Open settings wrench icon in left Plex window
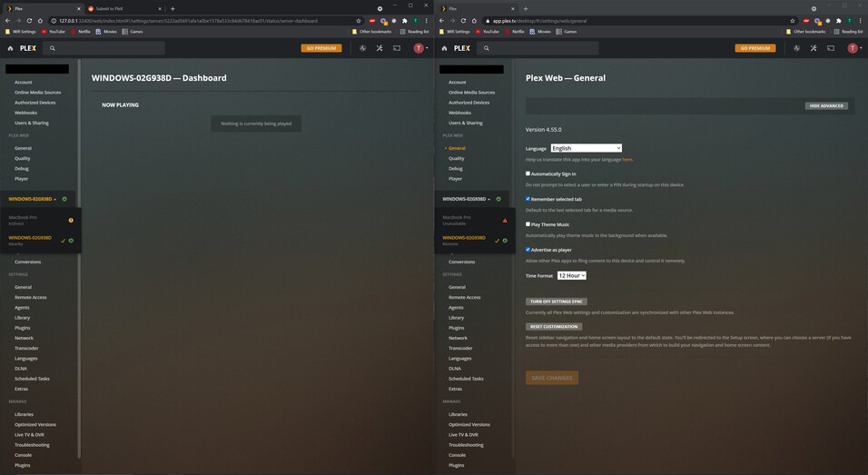The image size is (868, 475). pyautogui.click(x=380, y=48)
